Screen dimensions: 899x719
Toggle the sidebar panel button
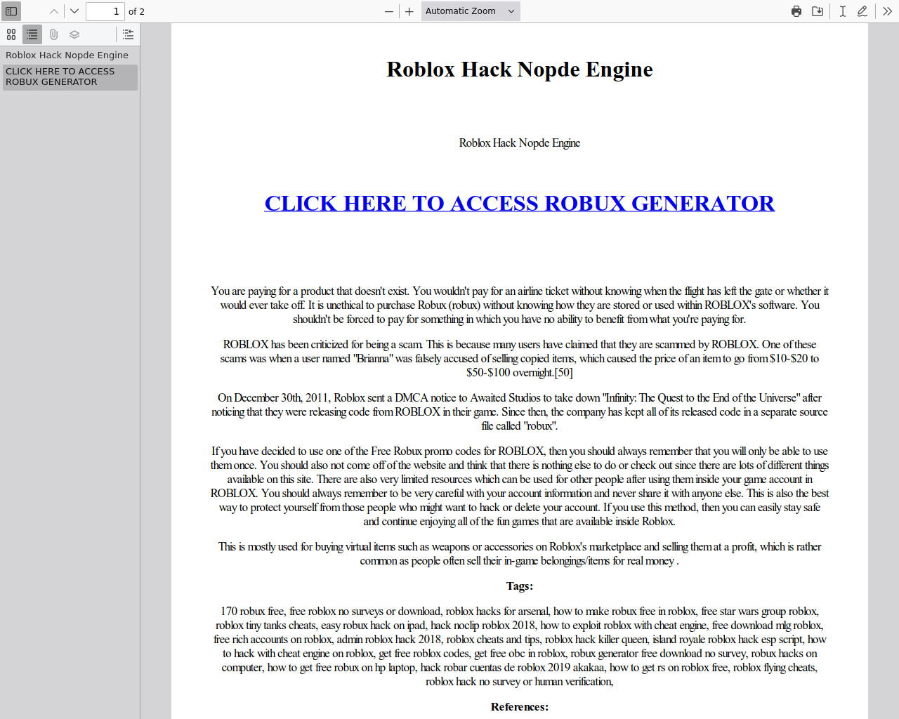(11, 11)
